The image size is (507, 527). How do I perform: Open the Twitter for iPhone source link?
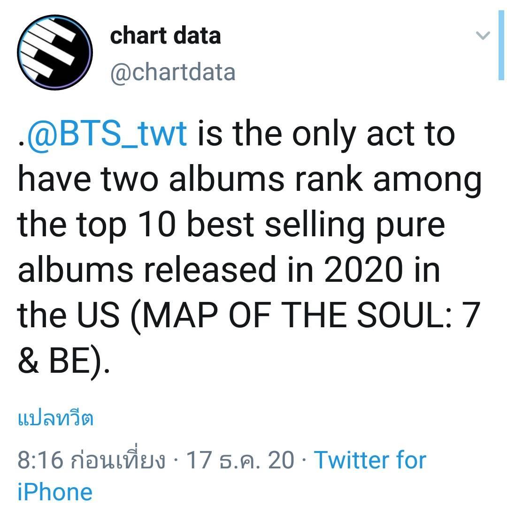coord(222,475)
